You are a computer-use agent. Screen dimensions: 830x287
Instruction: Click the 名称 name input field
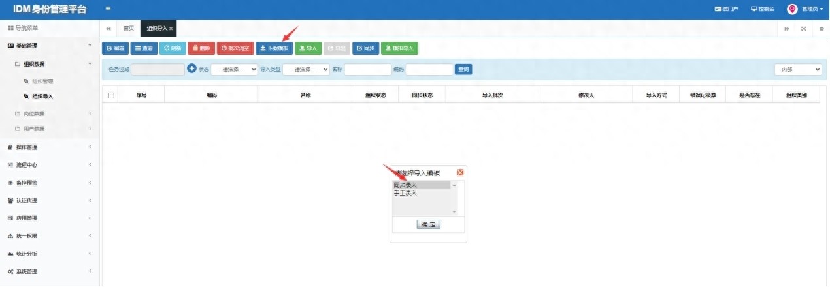point(367,69)
